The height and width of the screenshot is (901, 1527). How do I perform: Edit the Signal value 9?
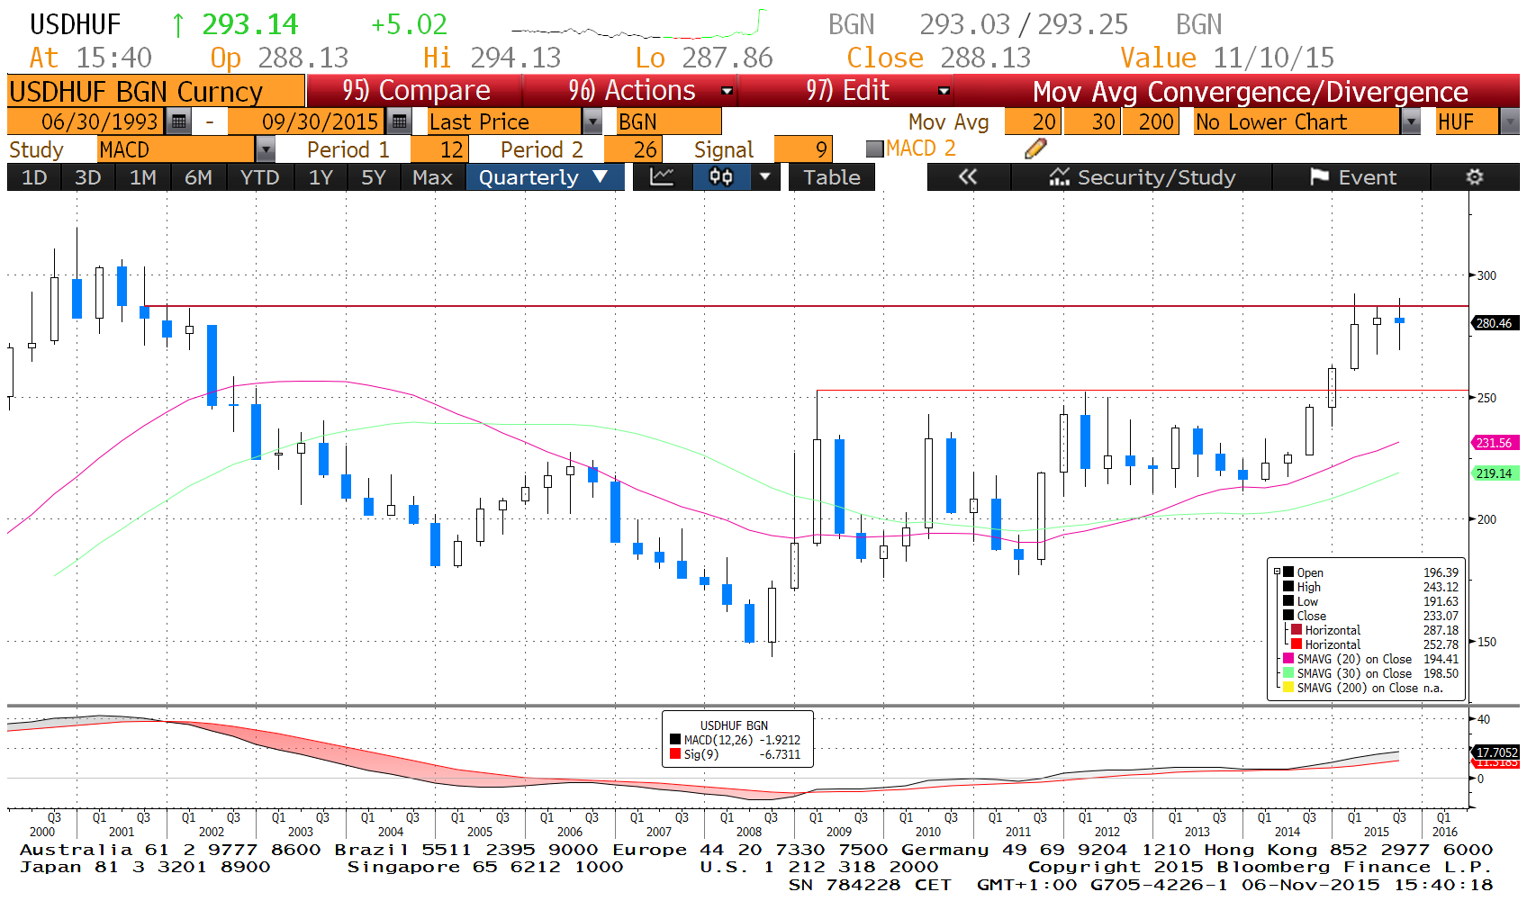(803, 149)
